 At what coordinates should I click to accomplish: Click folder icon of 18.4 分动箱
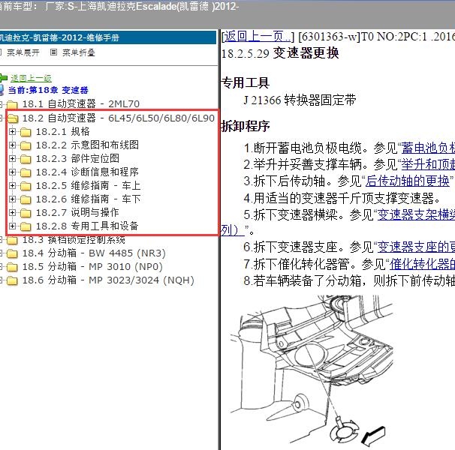[12, 253]
